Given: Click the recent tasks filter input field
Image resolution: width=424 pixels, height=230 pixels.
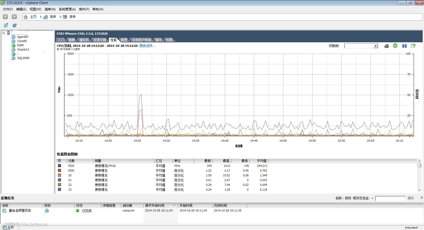Looking at the screenshot, I should [390, 198].
